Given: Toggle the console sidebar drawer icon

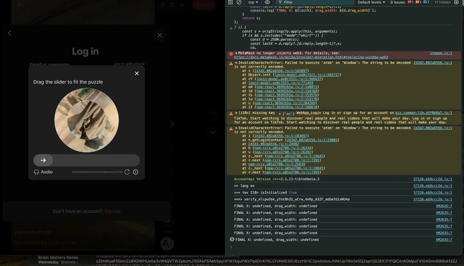Looking at the screenshot, I should tap(230, 2).
